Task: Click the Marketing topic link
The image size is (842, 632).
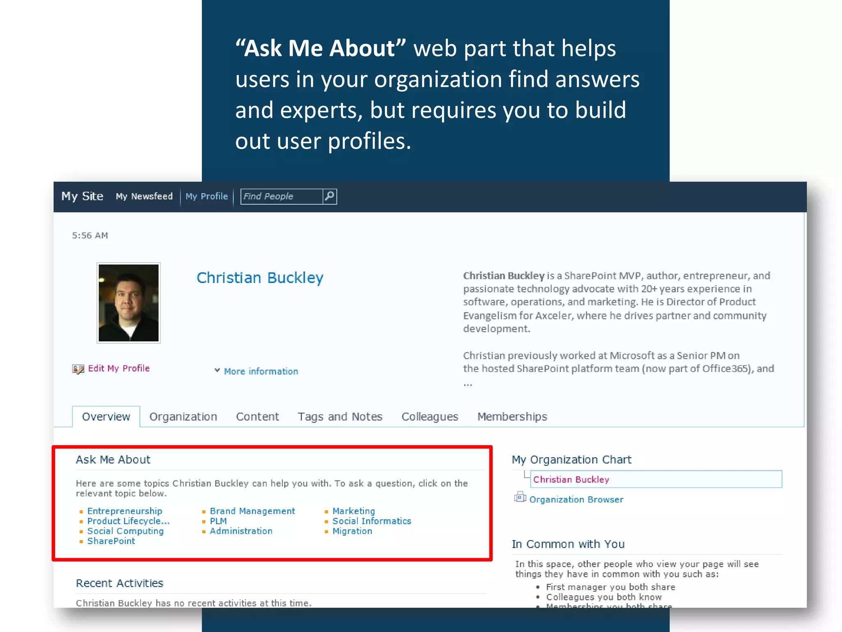Action: (x=354, y=511)
